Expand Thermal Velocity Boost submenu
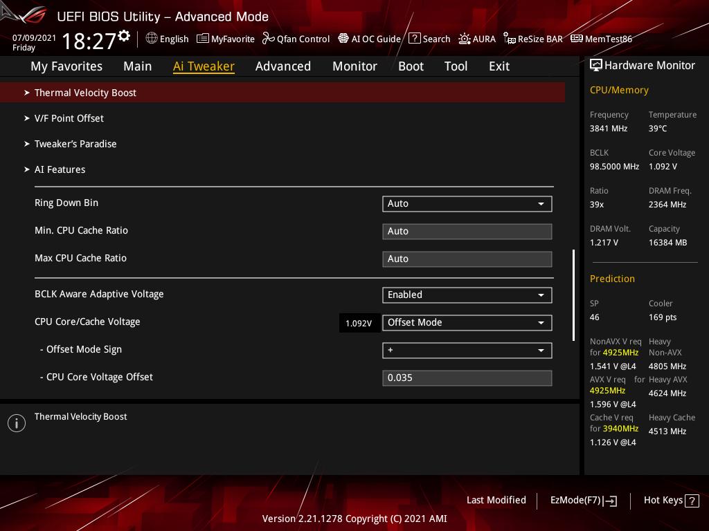Viewport: 709px width, 531px height. click(282, 93)
